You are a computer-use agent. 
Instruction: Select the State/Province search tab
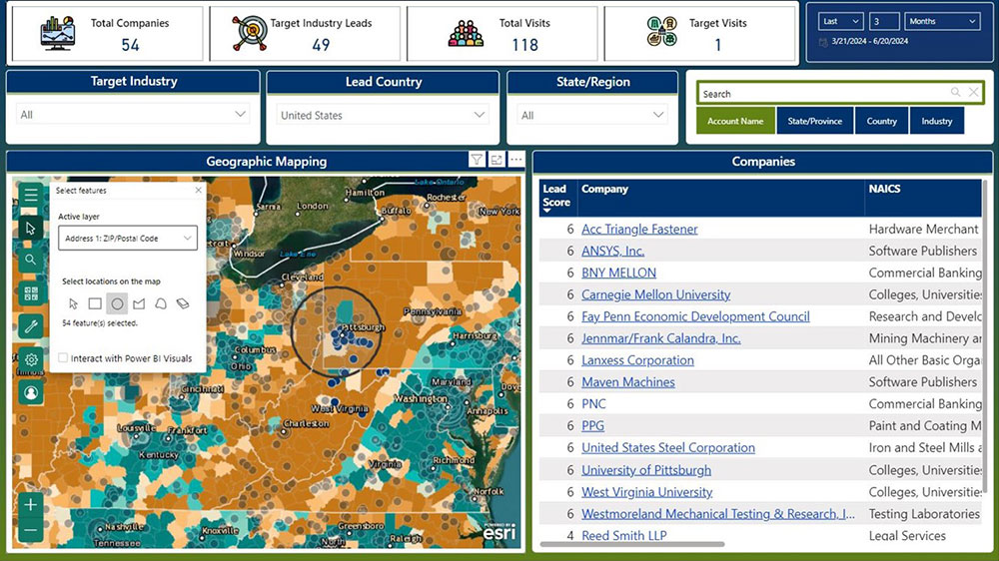[x=815, y=121]
